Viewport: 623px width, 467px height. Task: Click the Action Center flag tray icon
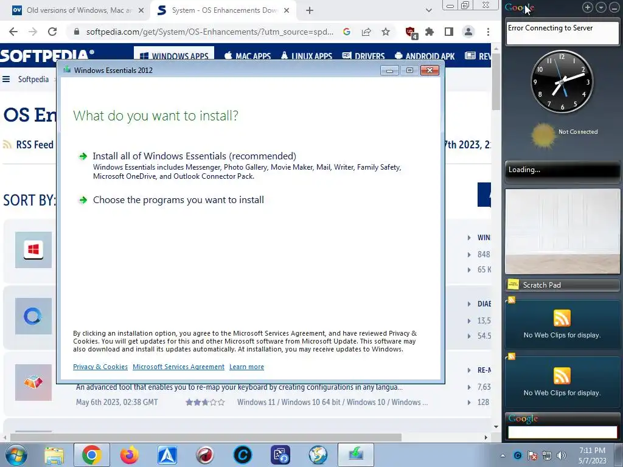coord(532,455)
